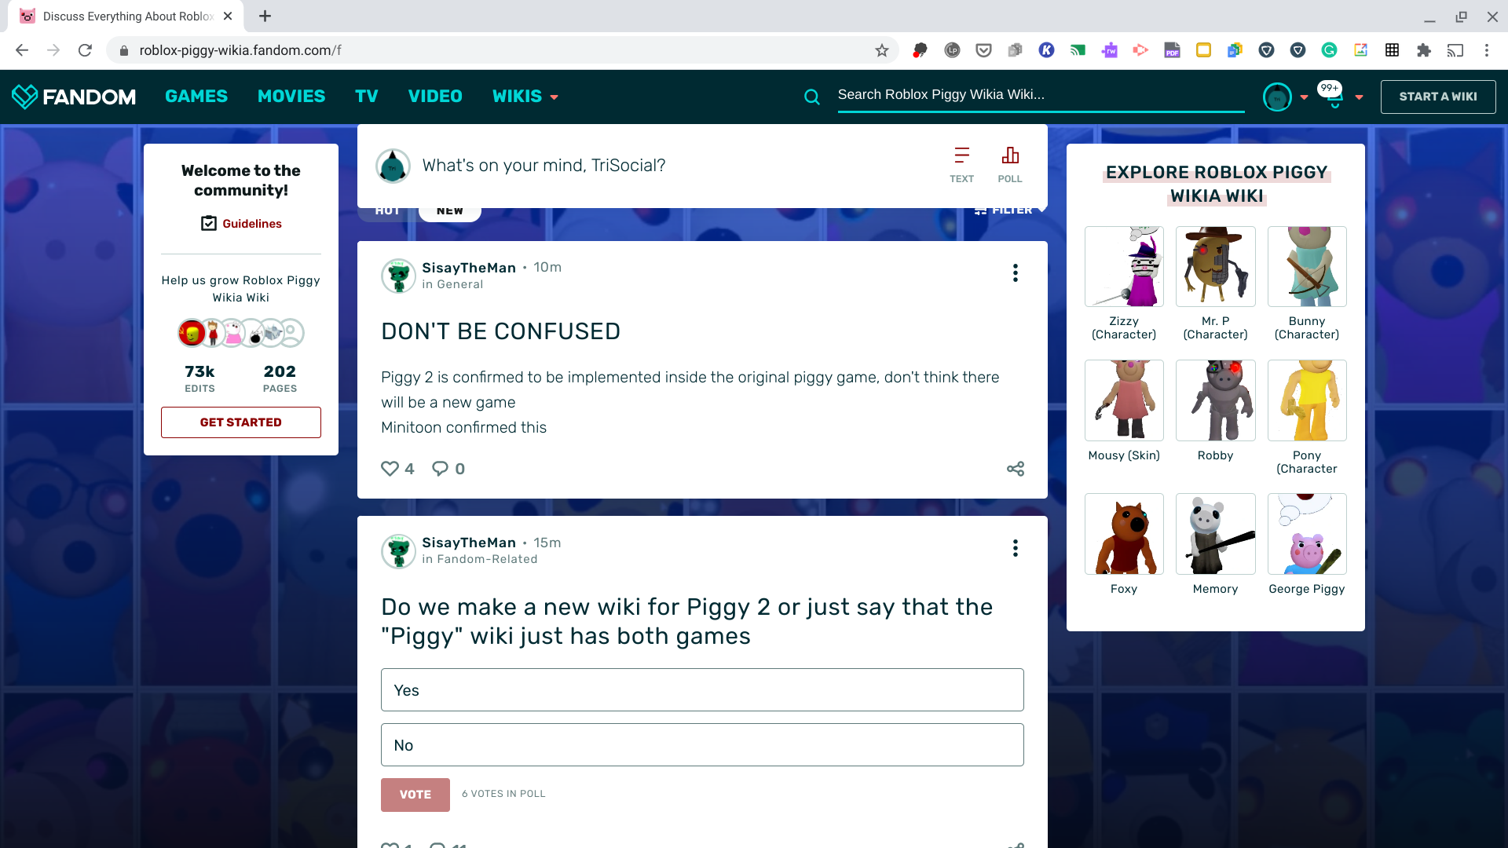The image size is (1508, 848).
Task: Expand the WIKIS dropdown menu
Action: click(x=522, y=95)
